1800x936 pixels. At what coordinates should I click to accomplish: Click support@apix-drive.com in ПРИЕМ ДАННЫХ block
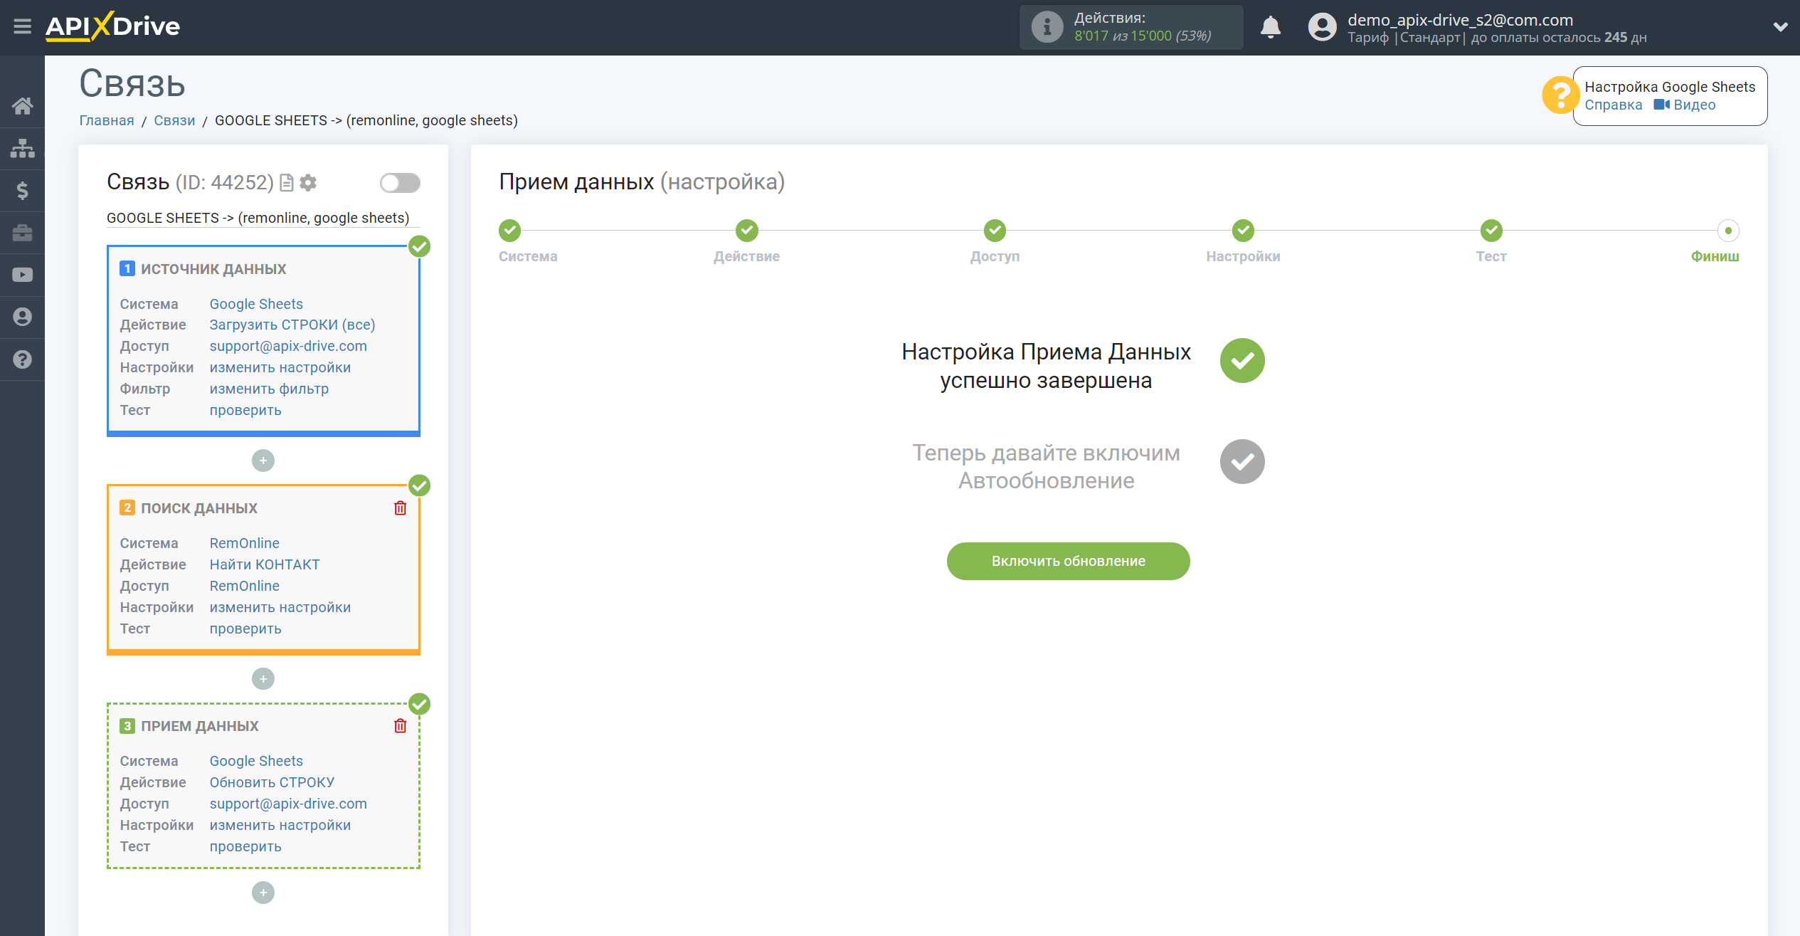point(288,804)
